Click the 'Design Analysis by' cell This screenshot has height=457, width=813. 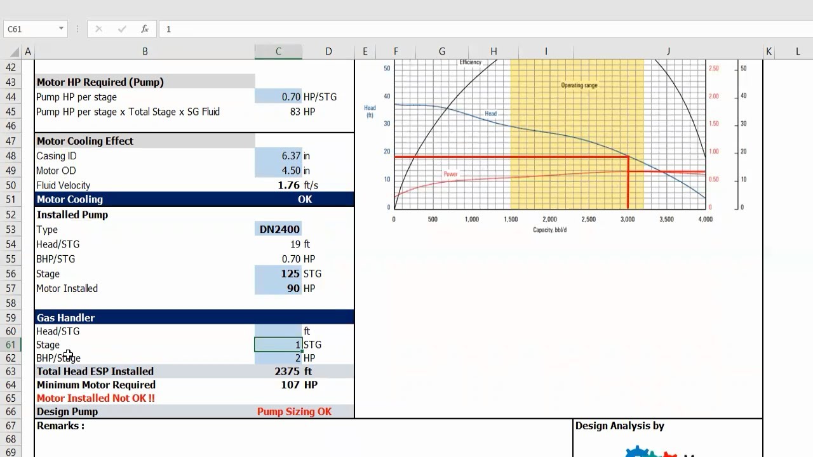point(668,426)
